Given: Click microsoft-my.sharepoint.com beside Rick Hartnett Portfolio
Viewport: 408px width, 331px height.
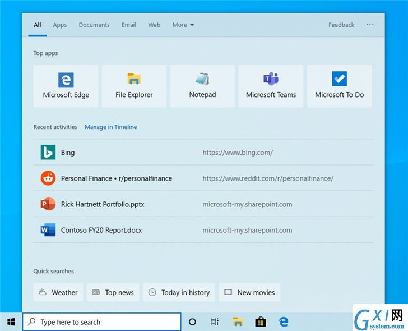Looking at the screenshot, I should (247, 204).
